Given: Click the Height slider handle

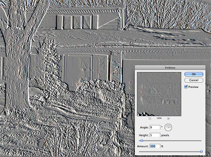Looking at the screenshot, I should (142, 140).
